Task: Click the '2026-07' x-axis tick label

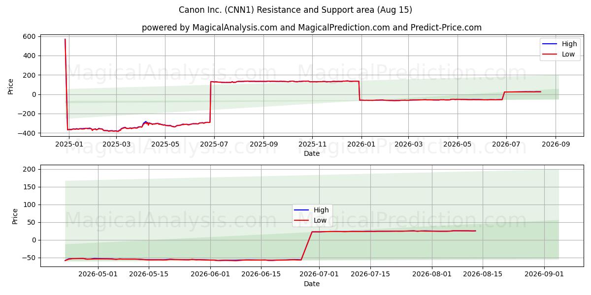Action: (x=506, y=145)
